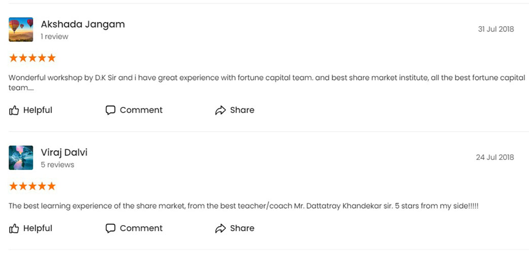Image resolution: width=529 pixels, height=253 pixels.
Task: Select Share label on Akshada Jangam's review
Action: 242,110
